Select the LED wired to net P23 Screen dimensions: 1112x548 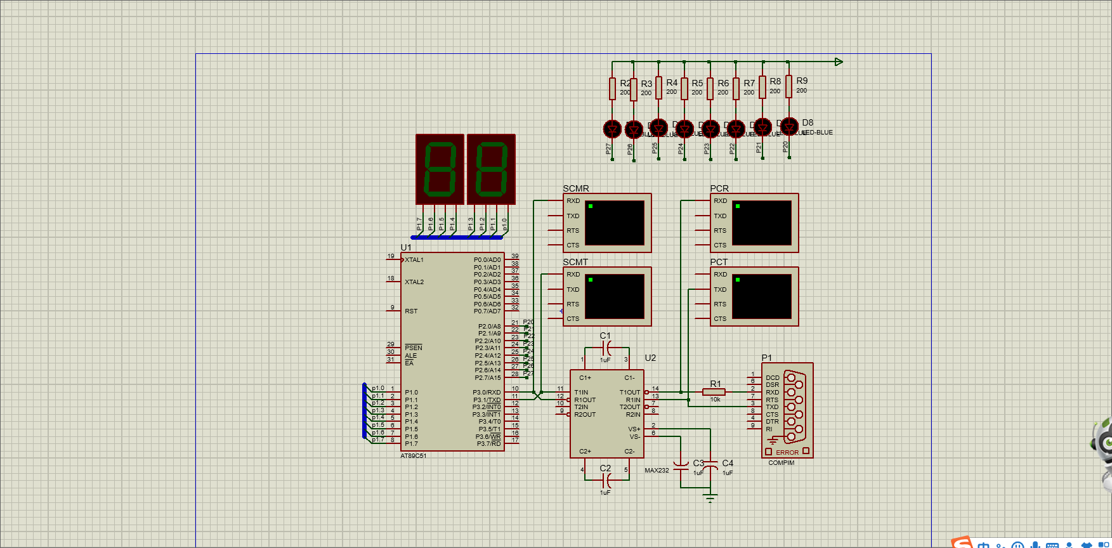click(710, 129)
